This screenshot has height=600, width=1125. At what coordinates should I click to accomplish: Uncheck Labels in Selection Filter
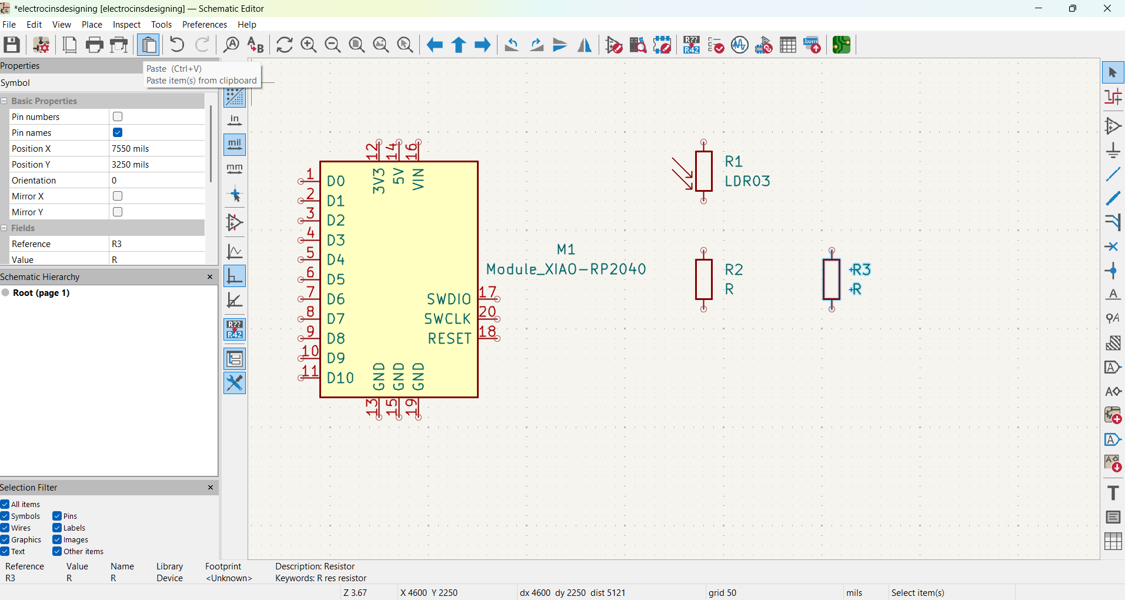pos(57,528)
